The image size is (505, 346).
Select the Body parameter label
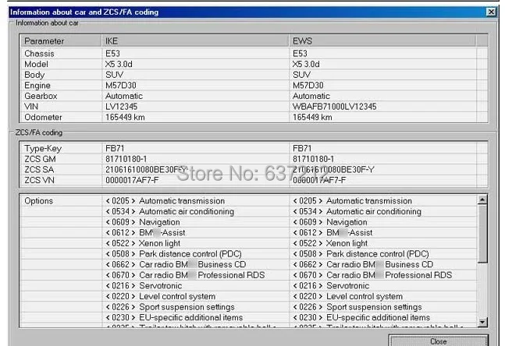34,75
